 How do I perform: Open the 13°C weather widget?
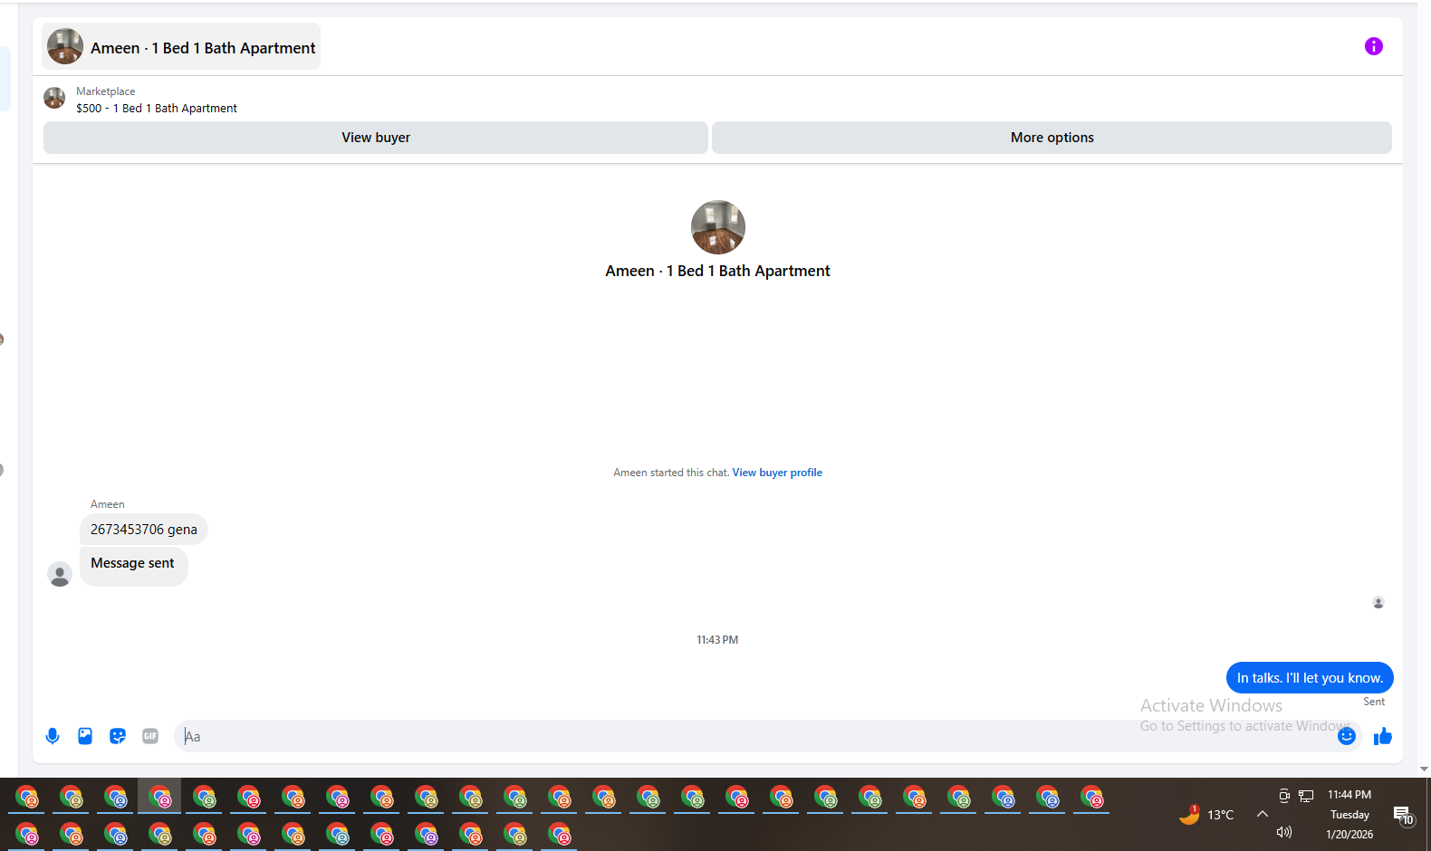click(x=1206, y=814)
